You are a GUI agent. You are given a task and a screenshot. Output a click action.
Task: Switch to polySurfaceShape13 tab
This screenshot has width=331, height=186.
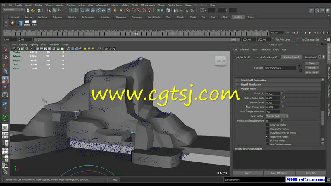pos(266,57)
